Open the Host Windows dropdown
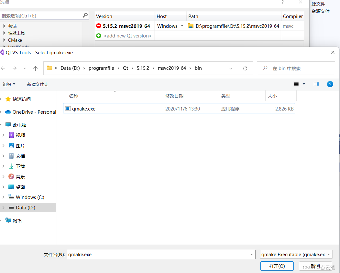 coord(182,26)
